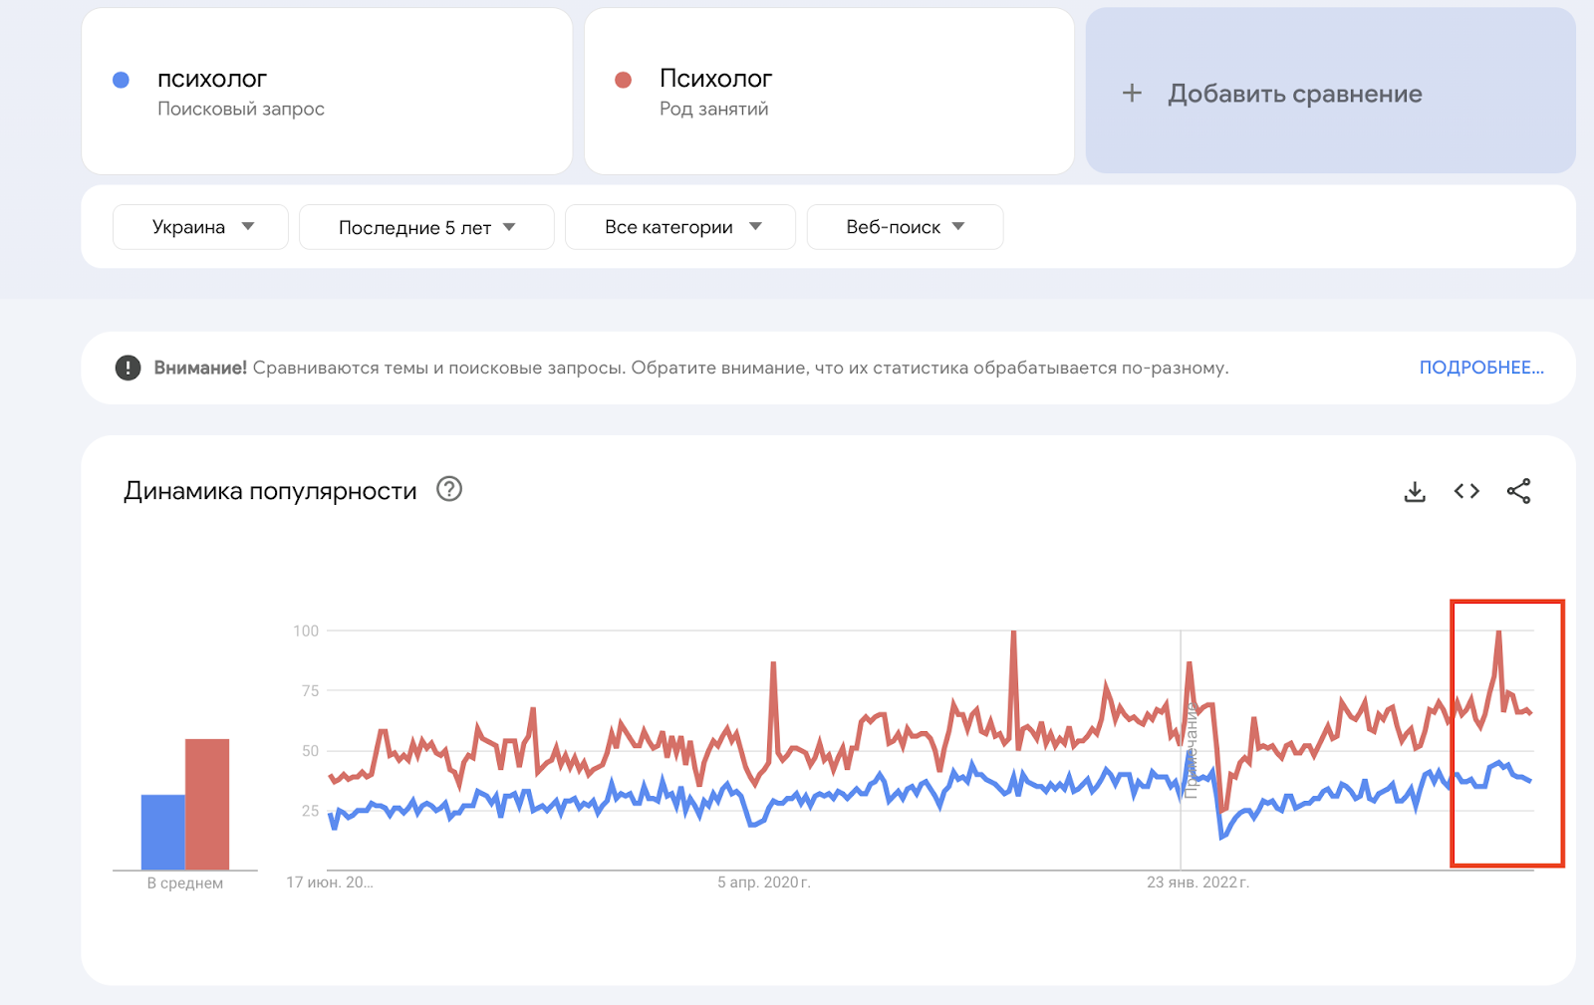Click the share icon for the chart
Image resolution: width=1594 pixels, height=1005 pixels.
[x=1518, y=491]
